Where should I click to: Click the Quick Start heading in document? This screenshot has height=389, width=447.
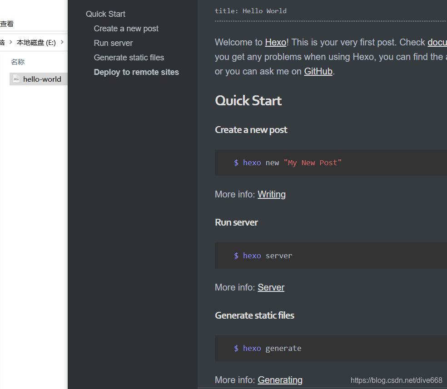(x=248, y=100)
